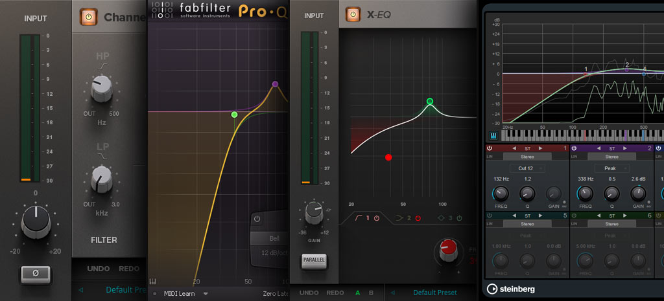Click the red node in X-EQ graph
The width and height of the screenshot is (664, 301).
pyautogui.click(x=388, y=157)
